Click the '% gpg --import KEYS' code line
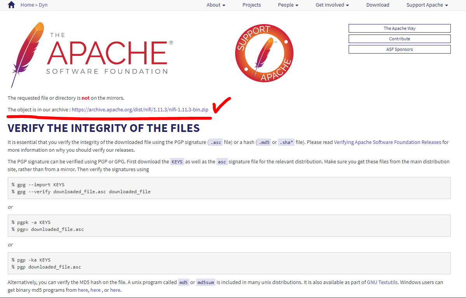This screenshot has width=466, height=298. pos(38,185)
